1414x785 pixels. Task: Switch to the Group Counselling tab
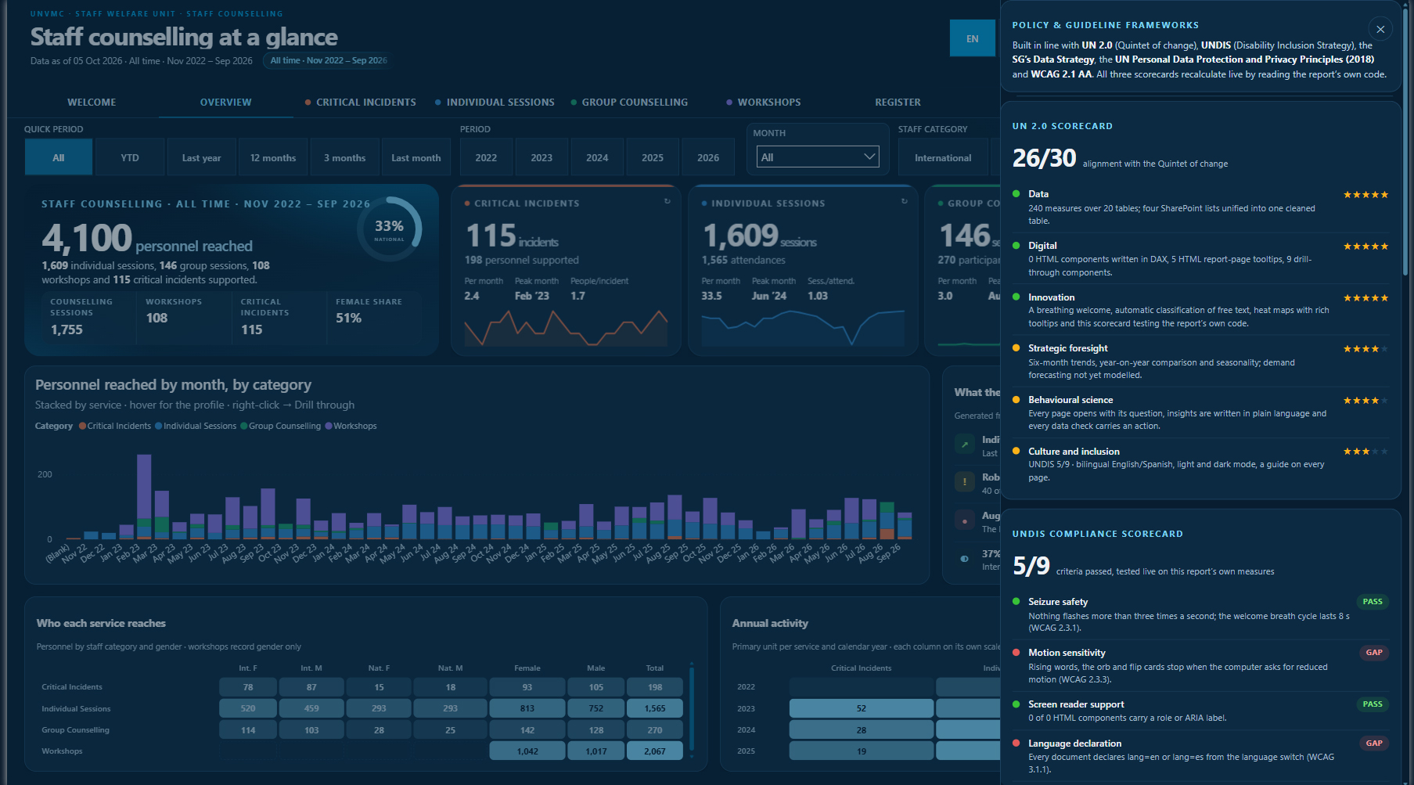coord(629,103)
